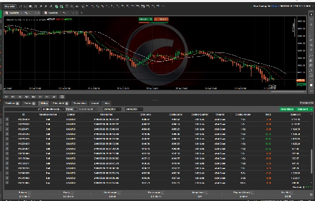The height and width of the screenshot is (201, 315).
Task: Click the Feedback button
Action: coord(307,103)
